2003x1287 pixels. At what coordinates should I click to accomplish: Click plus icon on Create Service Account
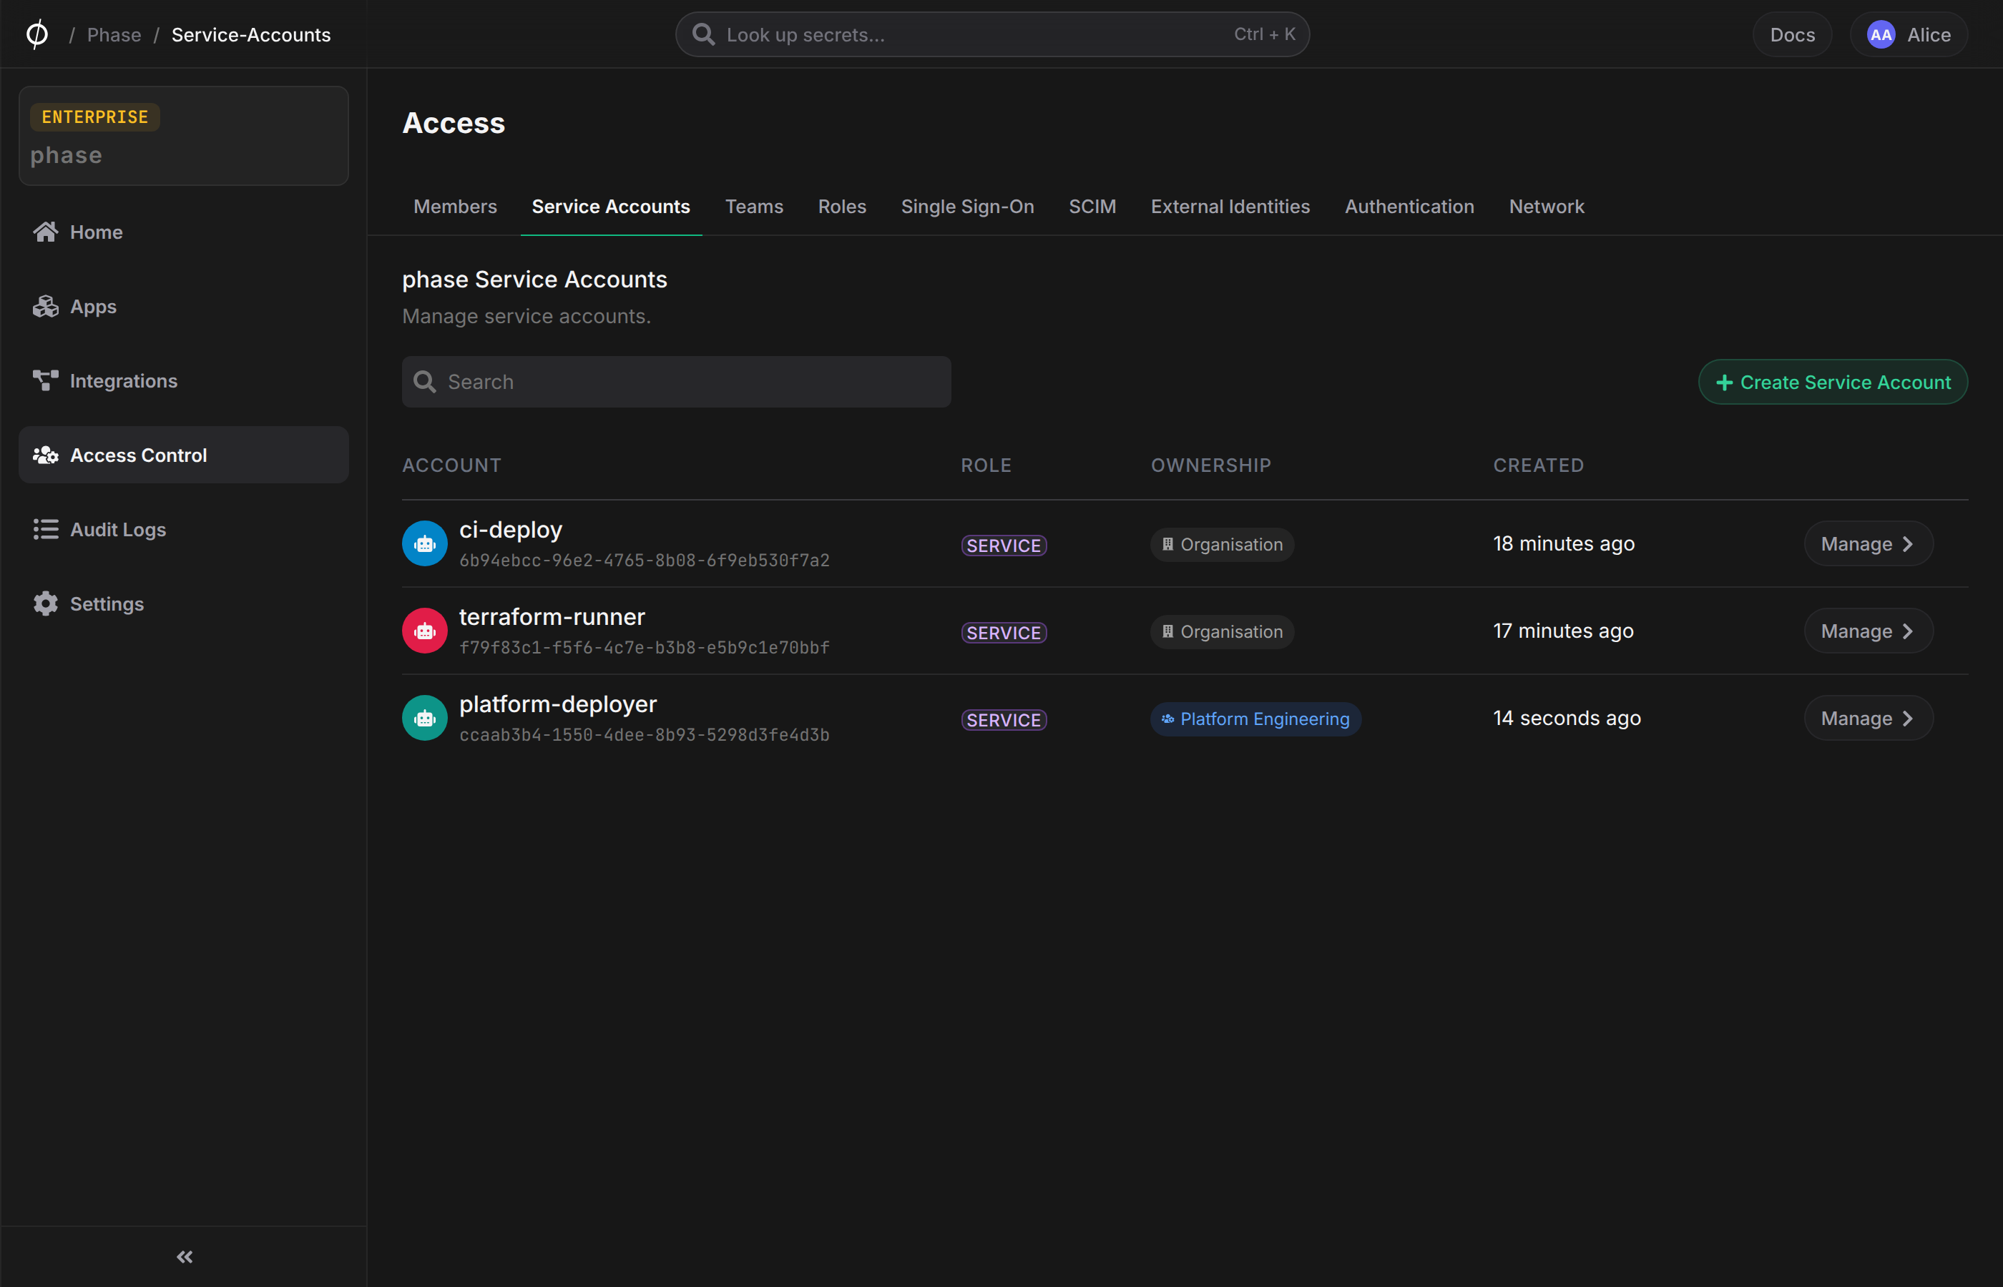pyautogui.click(x=1724, y=383)
